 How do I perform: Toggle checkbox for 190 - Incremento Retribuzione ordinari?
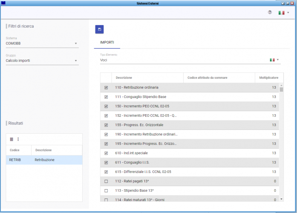tap(106, 135)
